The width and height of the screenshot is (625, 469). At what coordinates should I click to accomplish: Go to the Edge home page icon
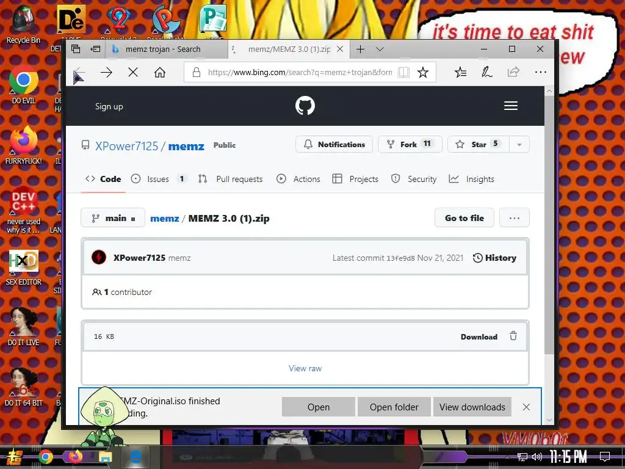(x=160, y=73)
